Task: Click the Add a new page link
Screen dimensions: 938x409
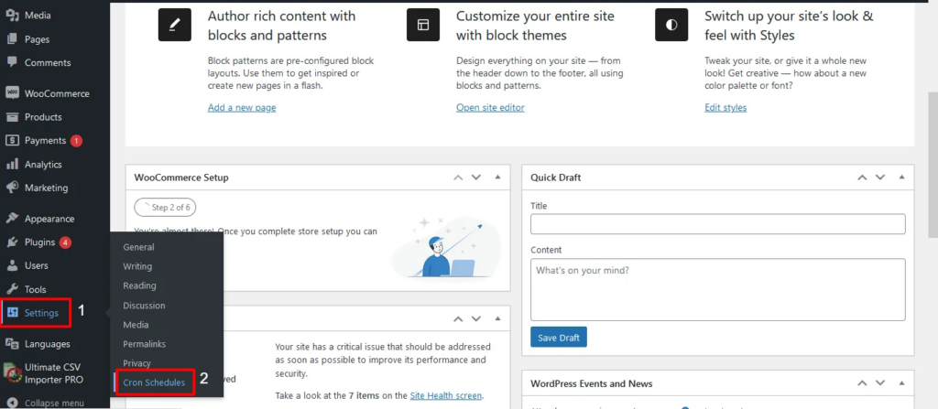Action: 242,108
